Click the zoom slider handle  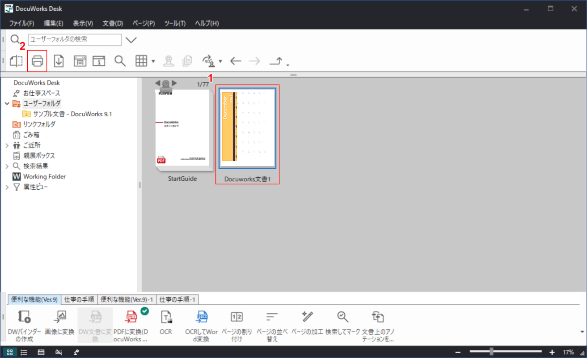click(491, 352)
